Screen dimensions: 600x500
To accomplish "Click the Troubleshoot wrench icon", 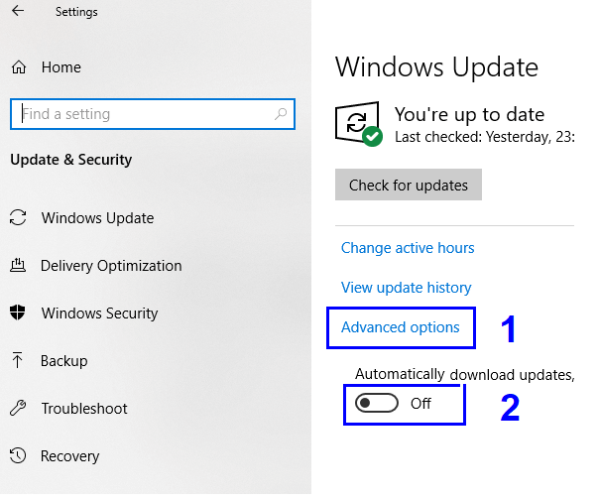I will pyautogui.click(x=18, y=408).
